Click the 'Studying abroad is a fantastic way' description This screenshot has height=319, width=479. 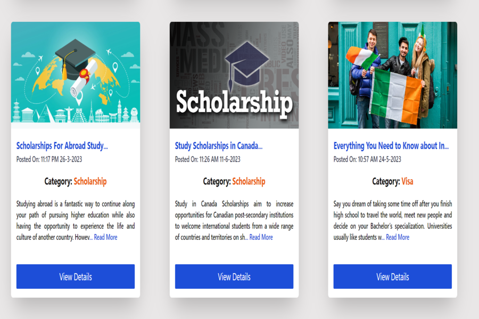pyautogui.click(x=76, y=215)
